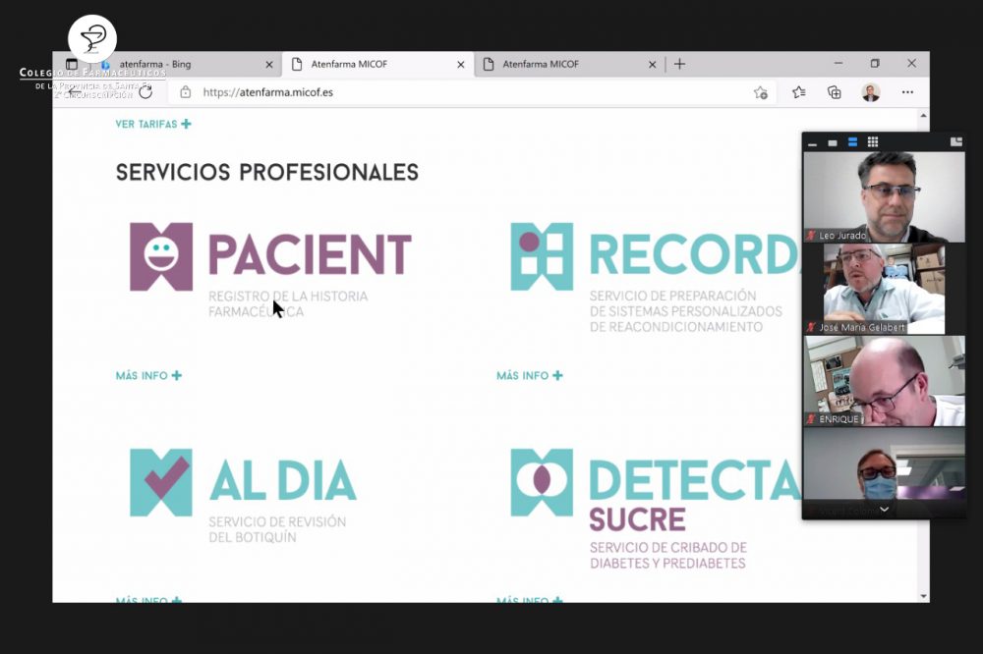Click the AL DIA checkmark logo icon
Image resolution: width=983 pixels, height=654 pixels.
tap(161, 482)
